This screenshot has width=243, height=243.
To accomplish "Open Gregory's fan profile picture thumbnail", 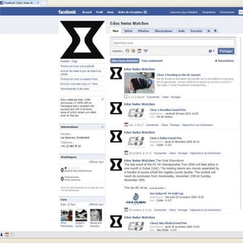I will coord(81,215).
